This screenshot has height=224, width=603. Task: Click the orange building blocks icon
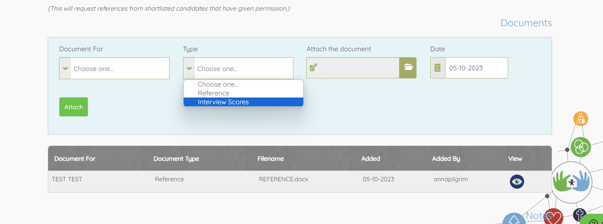pyautogui.click(x=581, y=119)
